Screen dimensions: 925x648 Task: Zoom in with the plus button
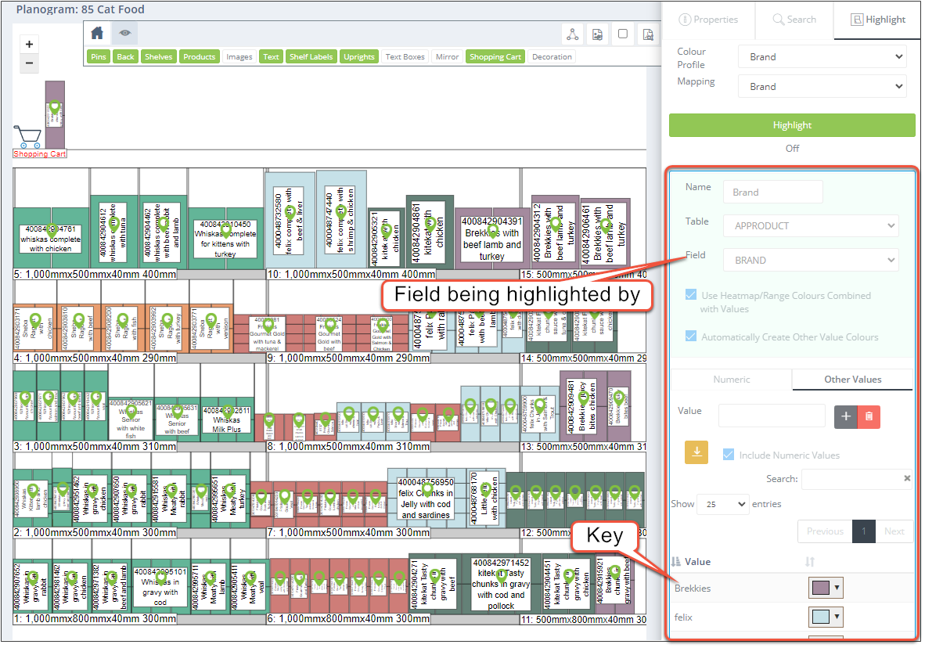(29, 45)
